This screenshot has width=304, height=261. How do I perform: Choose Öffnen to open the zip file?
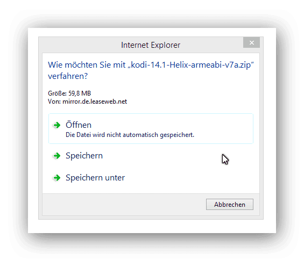pos(151,129)
